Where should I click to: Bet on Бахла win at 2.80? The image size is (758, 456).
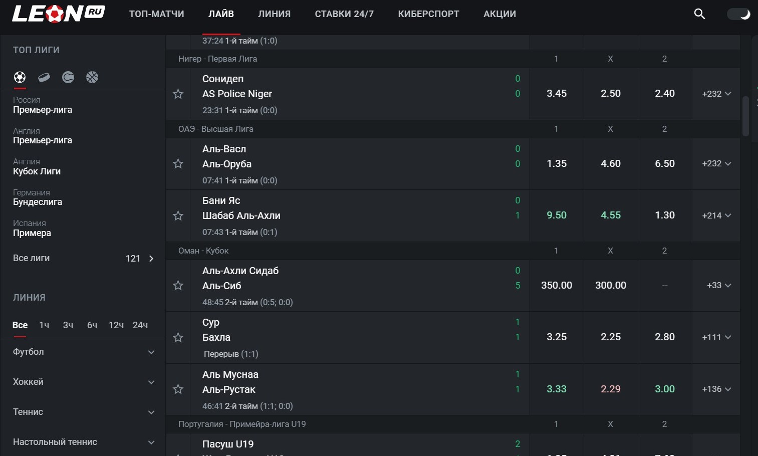665,337
